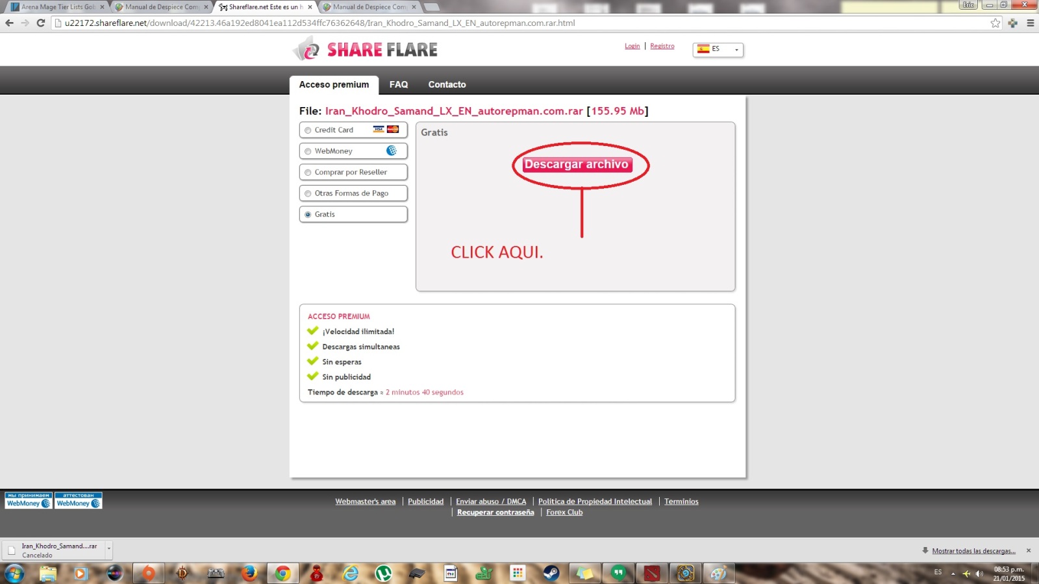Click the Recuperar contraseña link
Screen dimensions: 1039x584
495,513
